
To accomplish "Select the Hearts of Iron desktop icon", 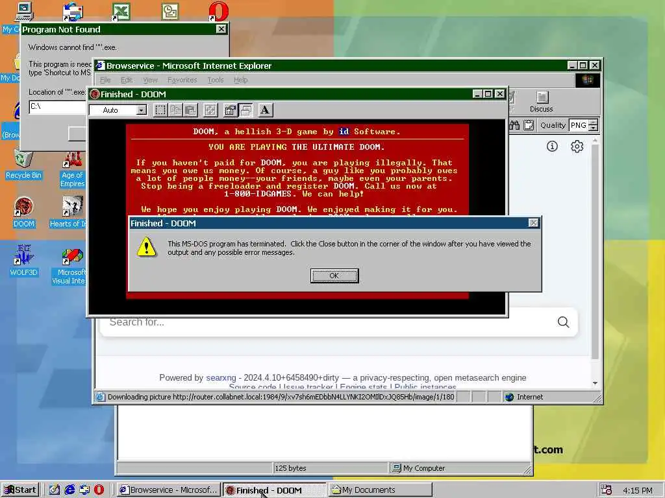I will click(x=69, y=213).
